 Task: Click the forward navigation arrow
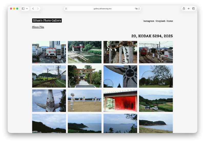[x=38, y=9]
